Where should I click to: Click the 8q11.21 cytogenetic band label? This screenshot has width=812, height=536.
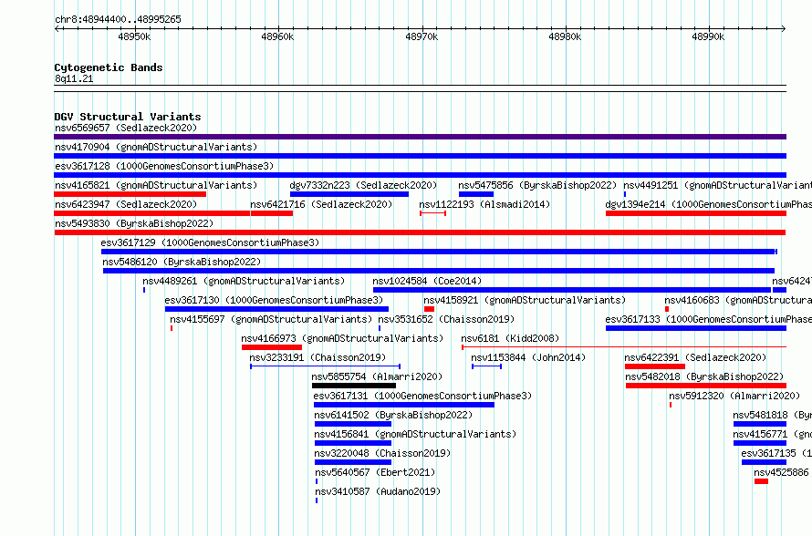[74, 78]
